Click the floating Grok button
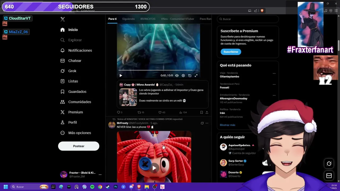Image resolution: width=340 pixels, height=191 pixels. pyautogui.click(x=329, y=164)
